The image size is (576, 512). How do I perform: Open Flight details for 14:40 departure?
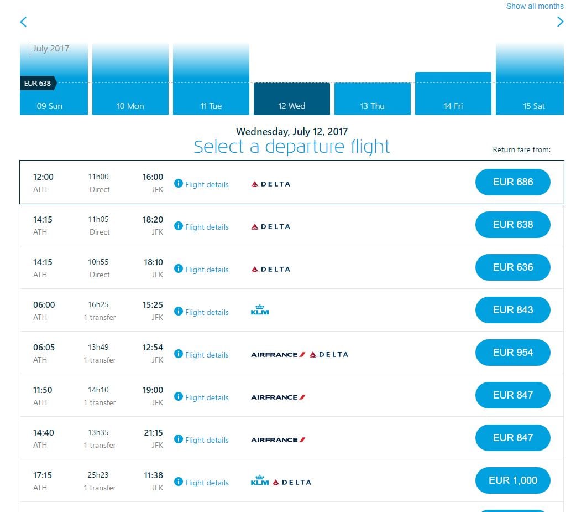click(x=207, y=440)
